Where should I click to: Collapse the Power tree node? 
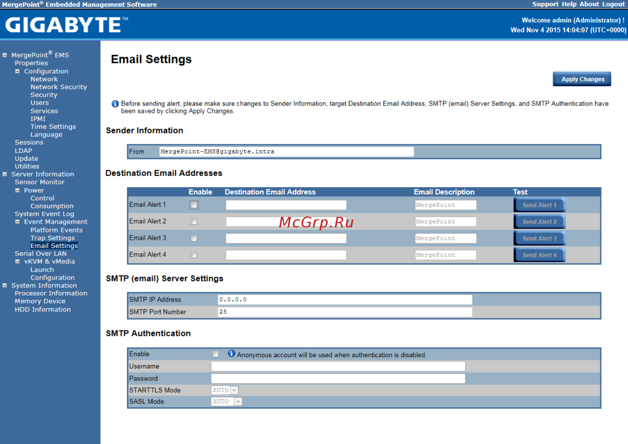click(17, 190)
